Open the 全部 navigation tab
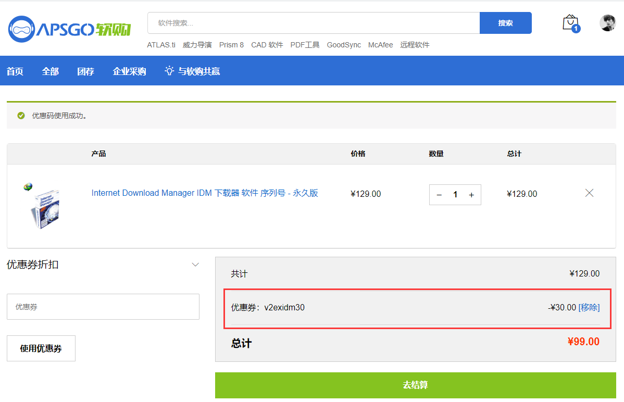 (x=51, y=71)
